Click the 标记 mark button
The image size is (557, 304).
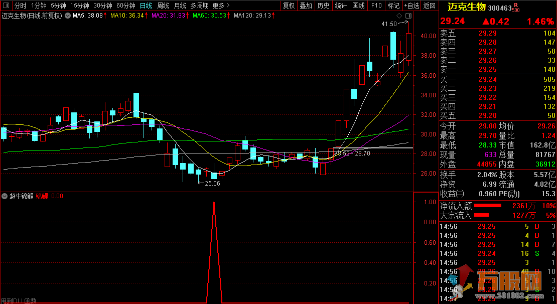(x=393, y=6)
